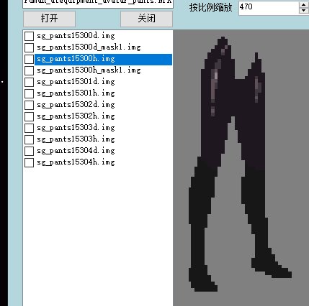The width and height of the screenshot is (309, 306).
Task: Click the scale value field showing 470
Action: (x=269, y=7)
